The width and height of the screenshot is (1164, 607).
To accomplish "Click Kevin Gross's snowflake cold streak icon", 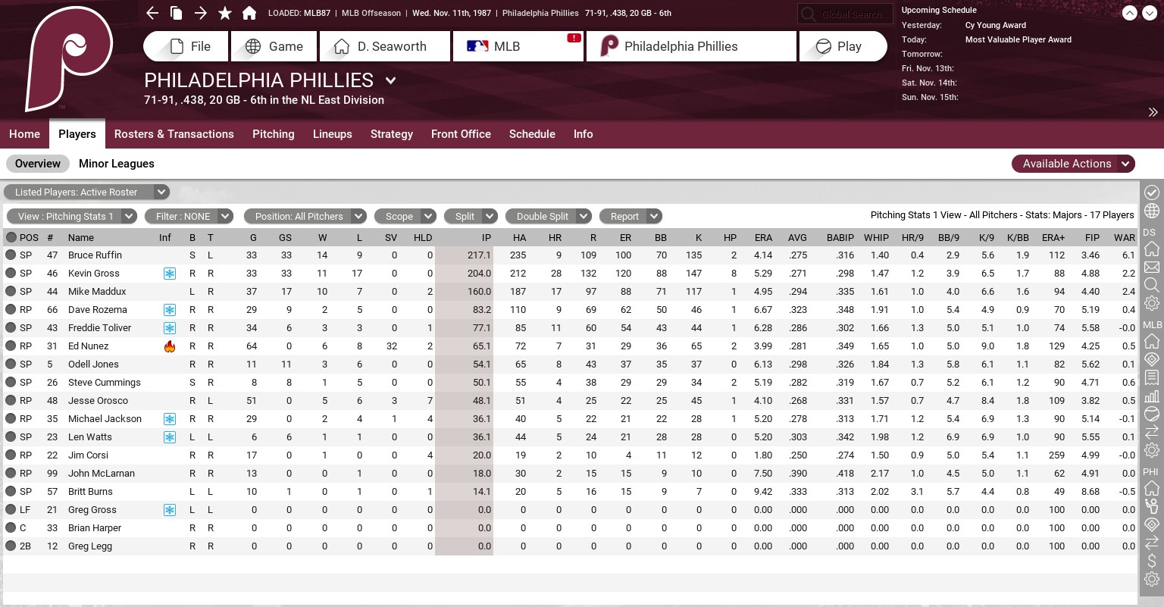I will click(x=170, y=274).
